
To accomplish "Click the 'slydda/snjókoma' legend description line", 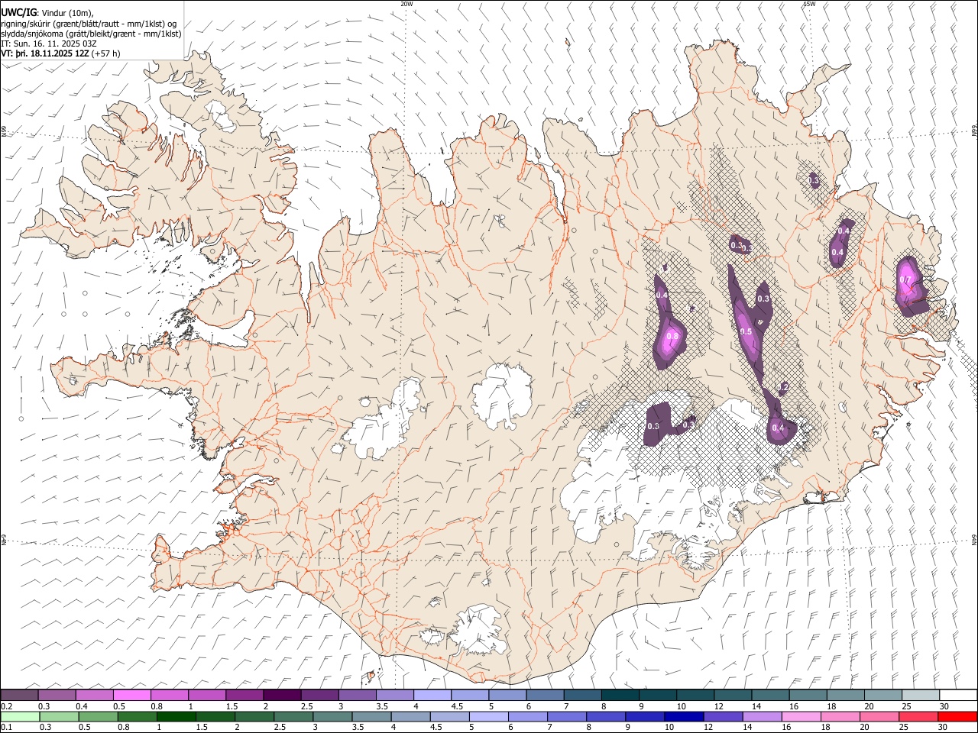I will (x=91, y=34).
